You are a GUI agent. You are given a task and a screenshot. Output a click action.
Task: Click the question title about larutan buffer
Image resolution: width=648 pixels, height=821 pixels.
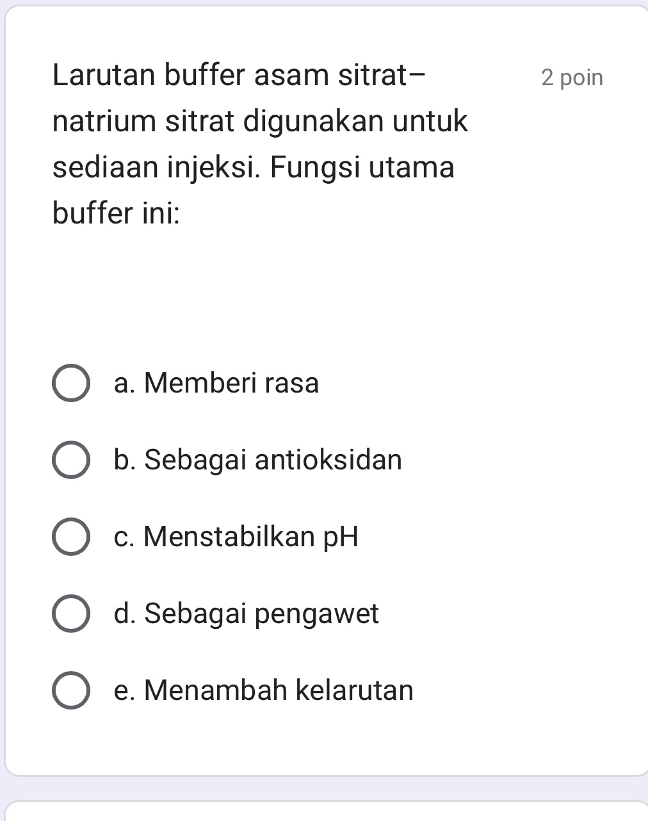click(240, 75)
